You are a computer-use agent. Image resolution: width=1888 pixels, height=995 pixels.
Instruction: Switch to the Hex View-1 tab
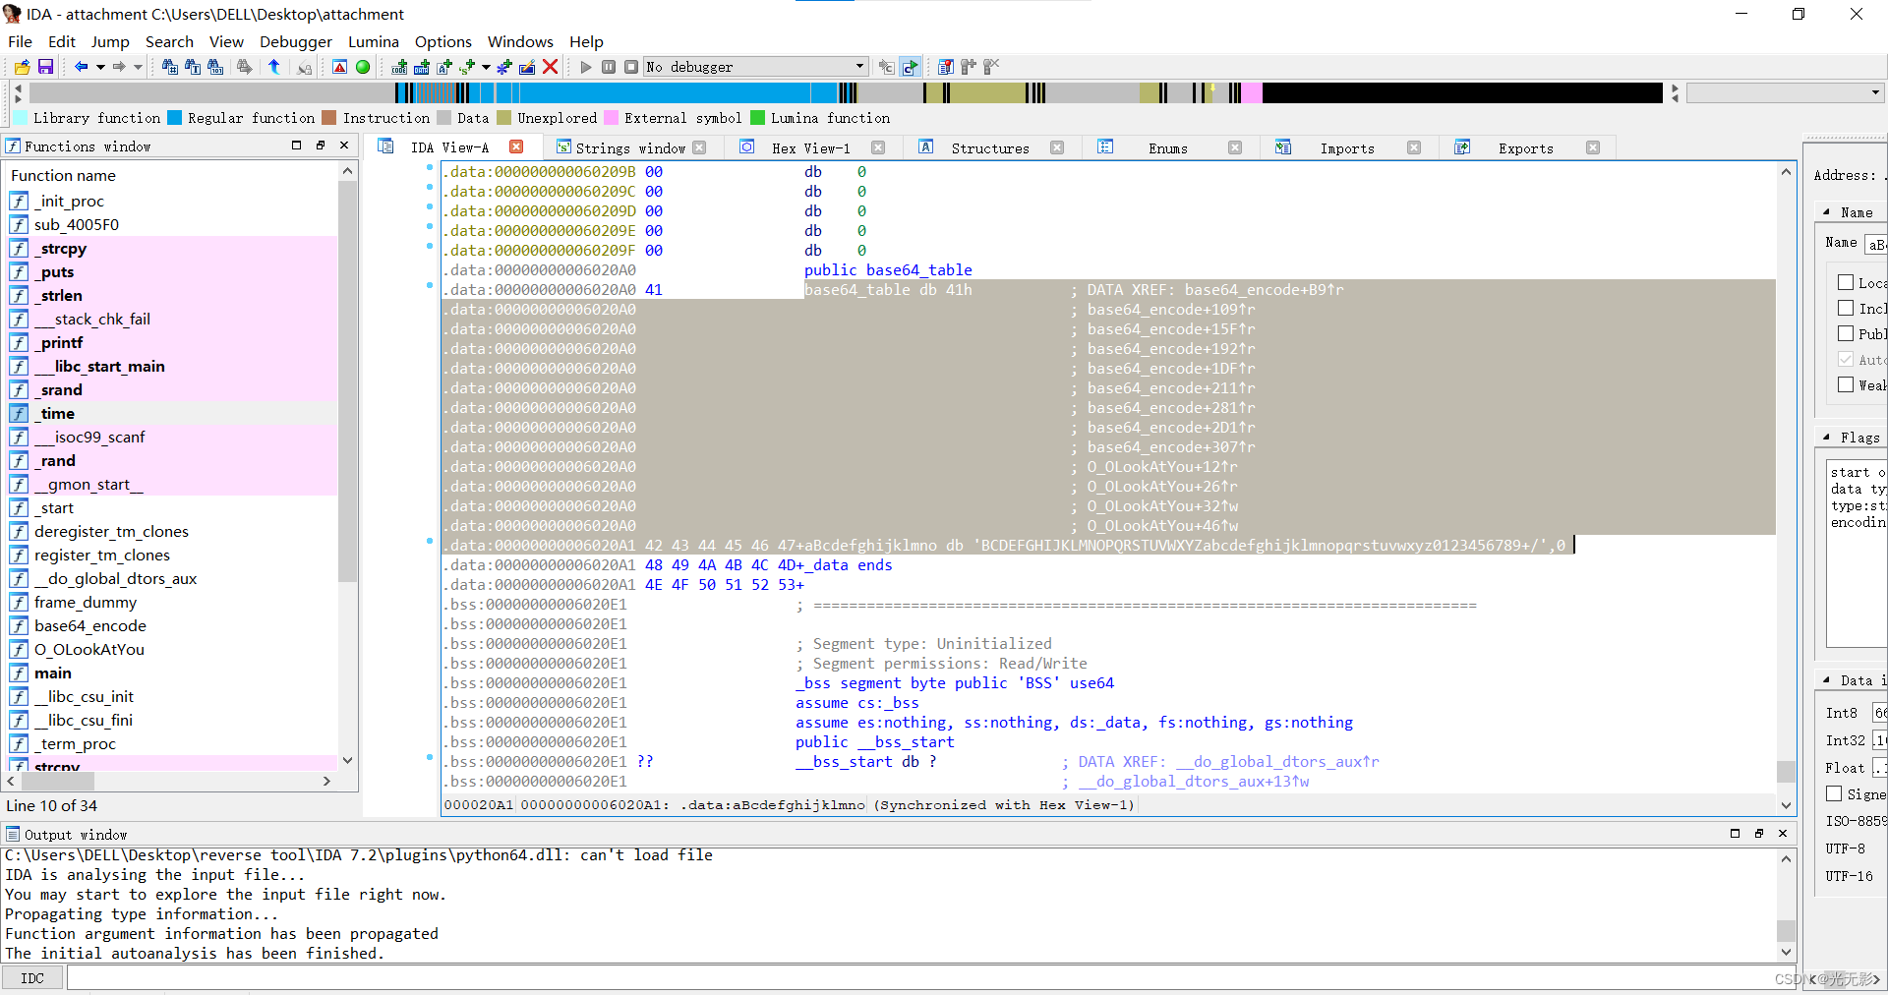(808, 147)
